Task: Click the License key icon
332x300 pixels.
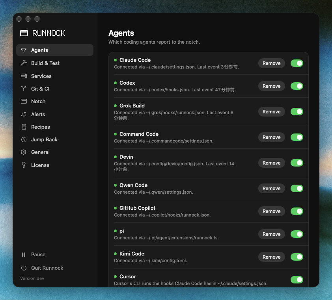Action: pos(24,165)
